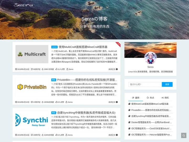Click the comment icon beside 28条评论
189x142 pixels.
click(32, 135)
